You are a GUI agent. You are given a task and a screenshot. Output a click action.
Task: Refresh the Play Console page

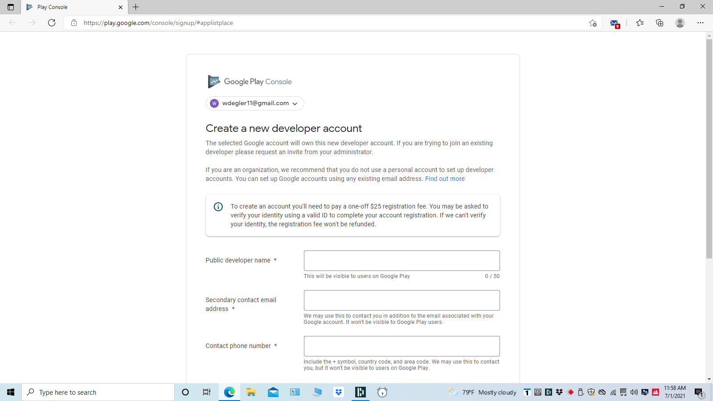click(x=52, y=23)
